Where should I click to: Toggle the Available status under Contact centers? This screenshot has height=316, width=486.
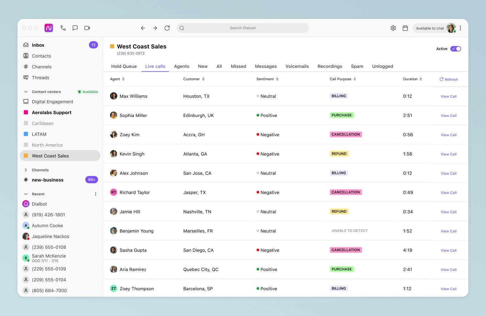point(88,92)
